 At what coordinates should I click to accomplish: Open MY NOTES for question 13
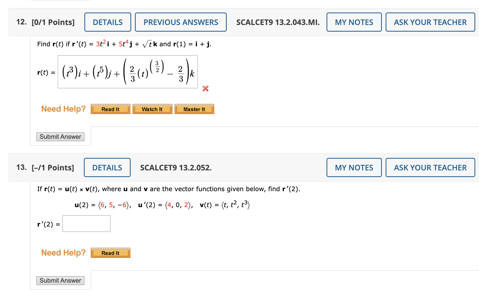(x=354, y=167)
